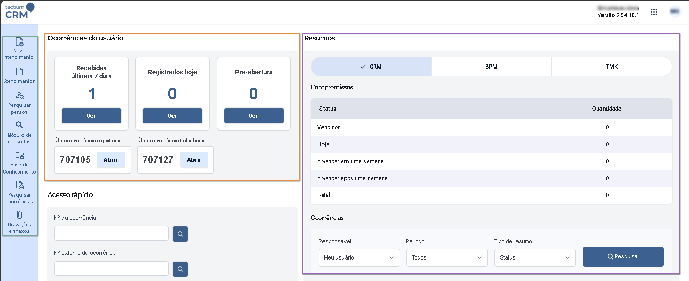Viewport: 689px width, 281px height.
Task: Expand the Tipo de resumo dropdown
Action: coord(535,257)
